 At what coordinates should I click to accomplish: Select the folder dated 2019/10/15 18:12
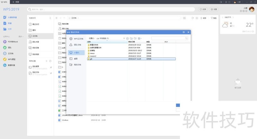click(x=131, y=51)
